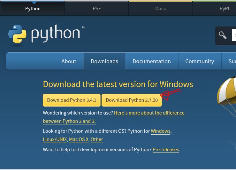The image size is (236, 171).
Task: Open the Python tab in top bar
Action: click(33, 9)
